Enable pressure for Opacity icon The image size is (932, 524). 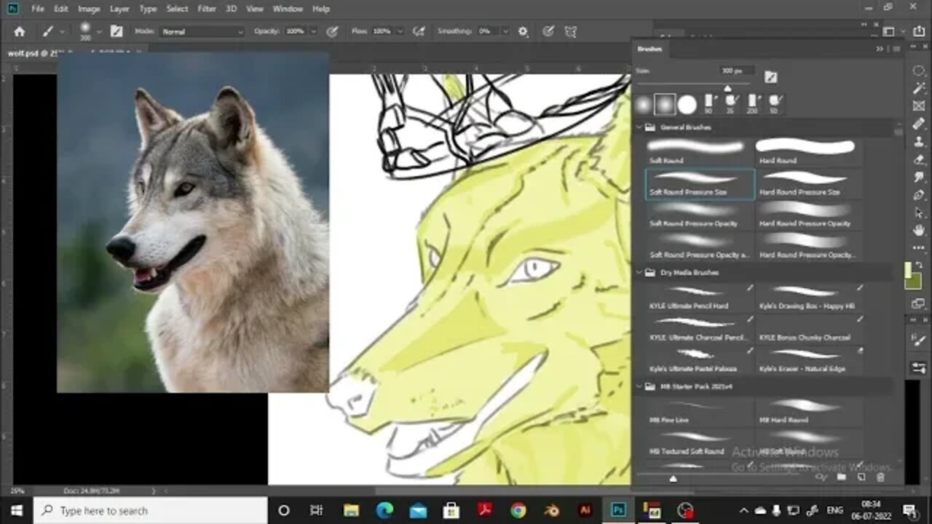point(332,31)
